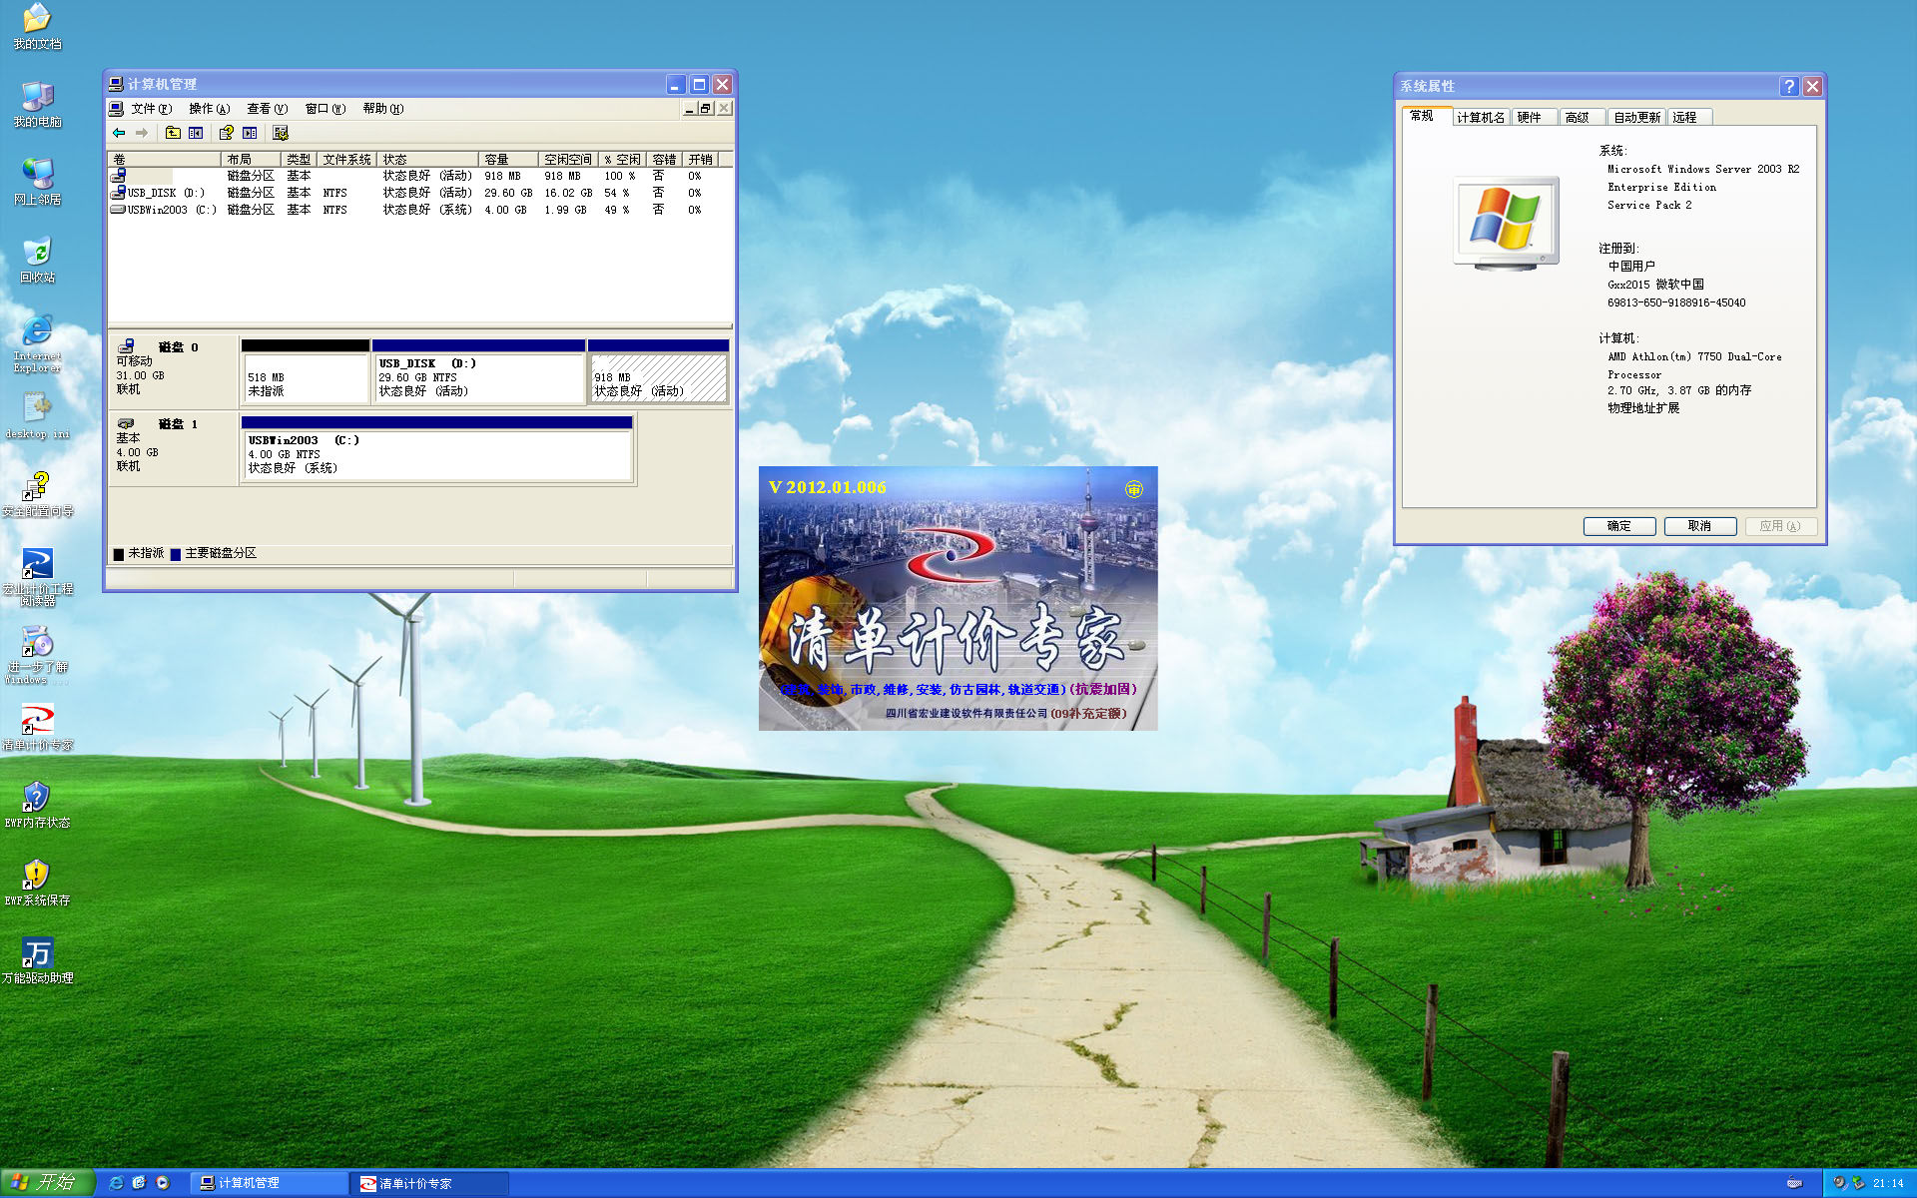Select the unnamed 918 MB volume row
The width and height of the screenshot is (1917, 1198).
click(x=419, y=176)
